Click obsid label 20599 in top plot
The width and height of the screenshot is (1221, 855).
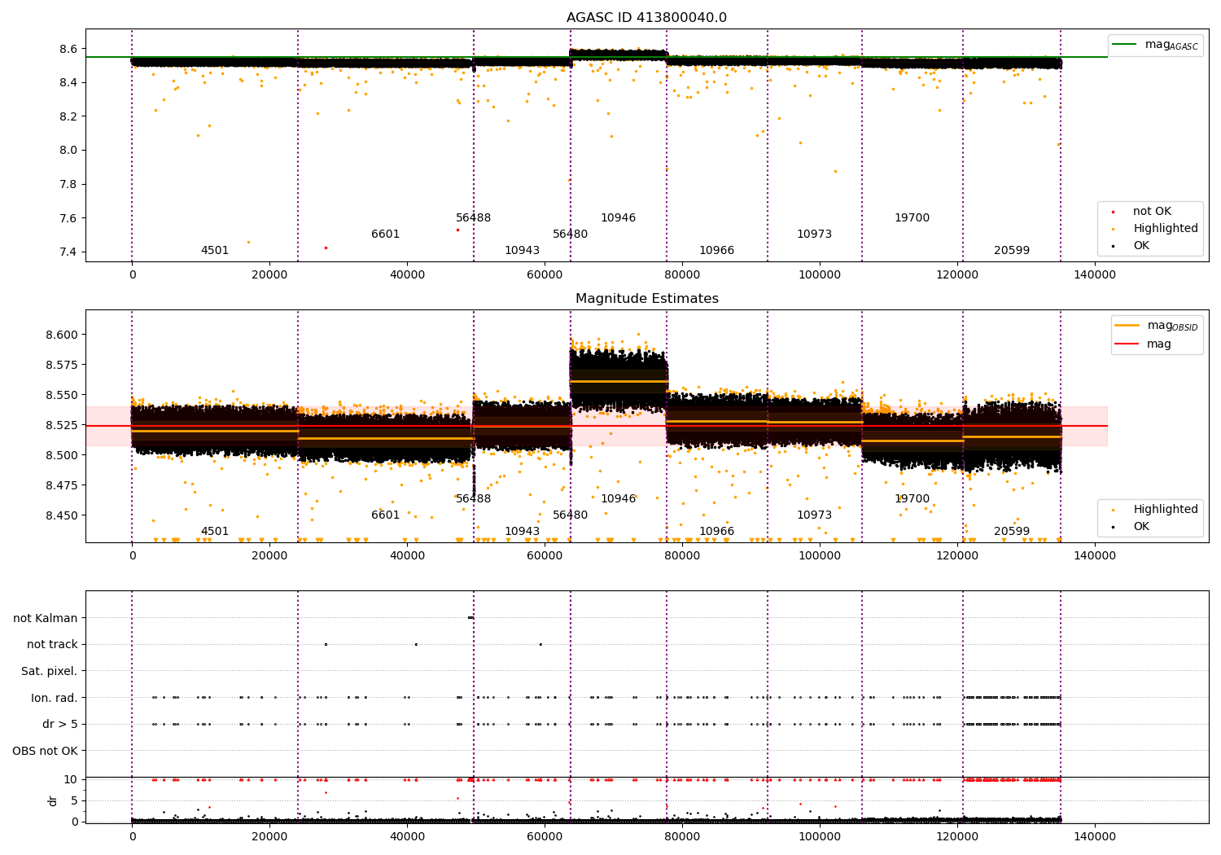point(1012,251)
